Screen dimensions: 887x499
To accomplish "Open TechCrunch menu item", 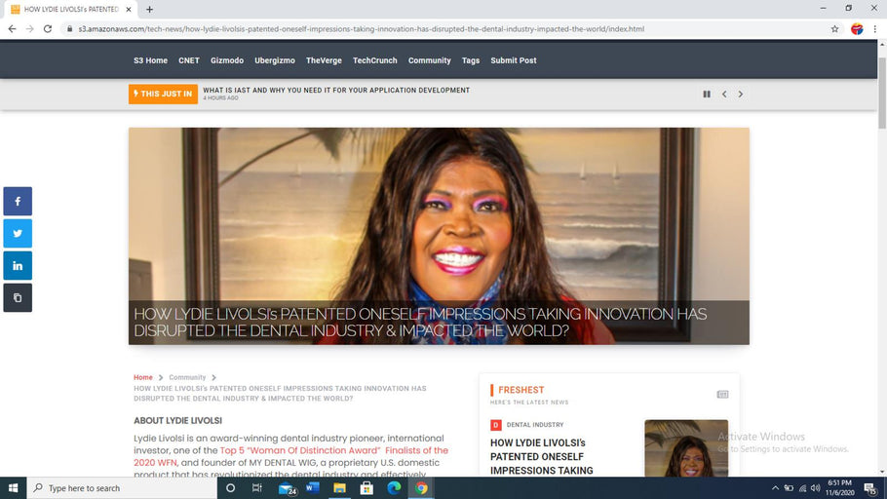I will pos(375,60).
